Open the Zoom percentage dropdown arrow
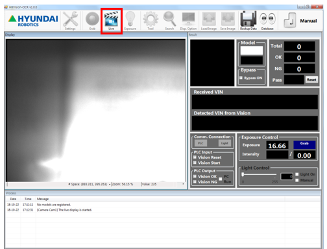This screenshot has width=327, height=249. tap(110, 184)
